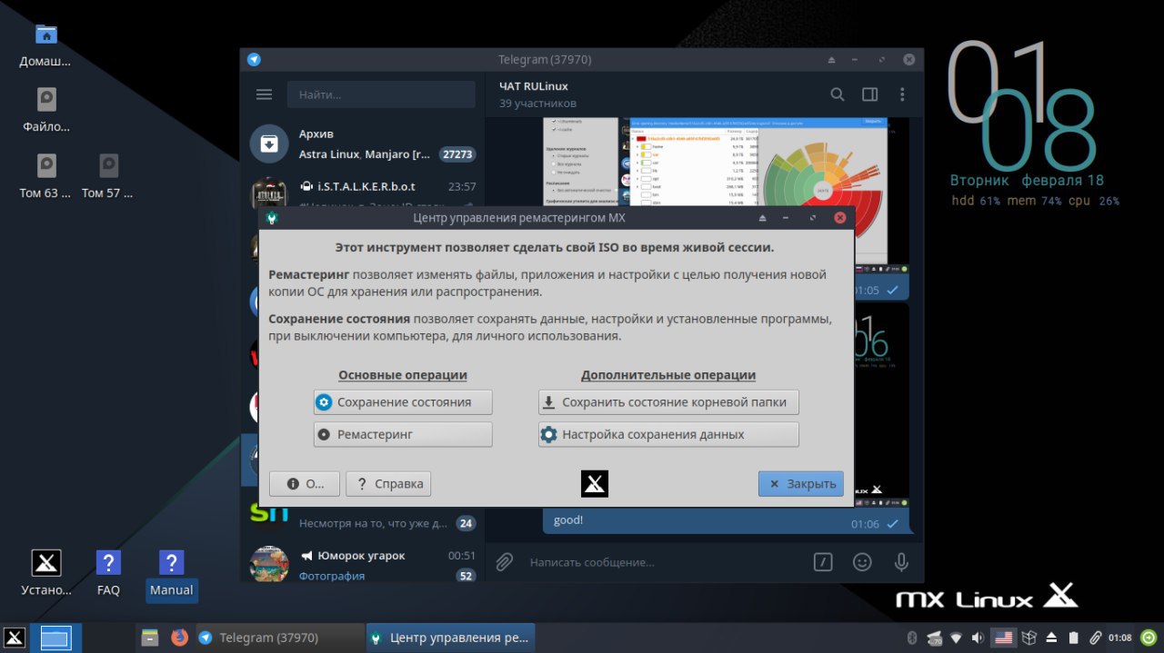Screen dimensions: 1164x653
Task: Click the Сохранение состояния button
Action: pyautogui.click(x=403, y=402)
